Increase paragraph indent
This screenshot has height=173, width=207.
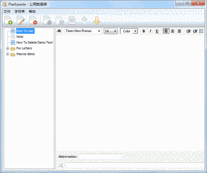(195, 31)
